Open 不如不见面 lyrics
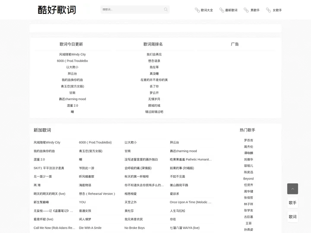 pos(178,176)
